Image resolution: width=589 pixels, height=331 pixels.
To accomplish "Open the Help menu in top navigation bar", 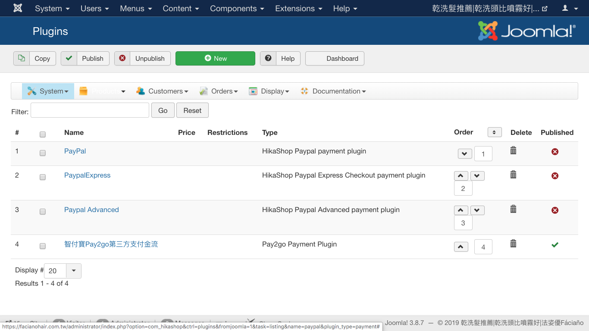I will [x=345, y=8].
